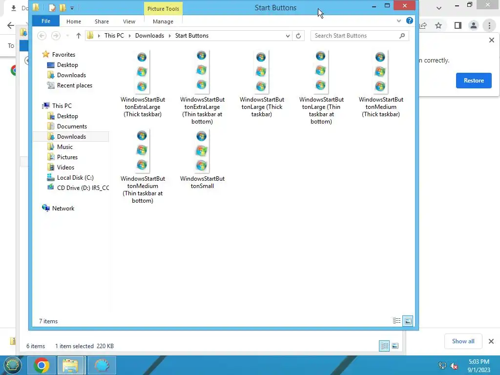Select WindowsStartButtonLarge (Thin taskbar at bottom) file
This screenshot has width=500, height=375.
click(321, 87)
